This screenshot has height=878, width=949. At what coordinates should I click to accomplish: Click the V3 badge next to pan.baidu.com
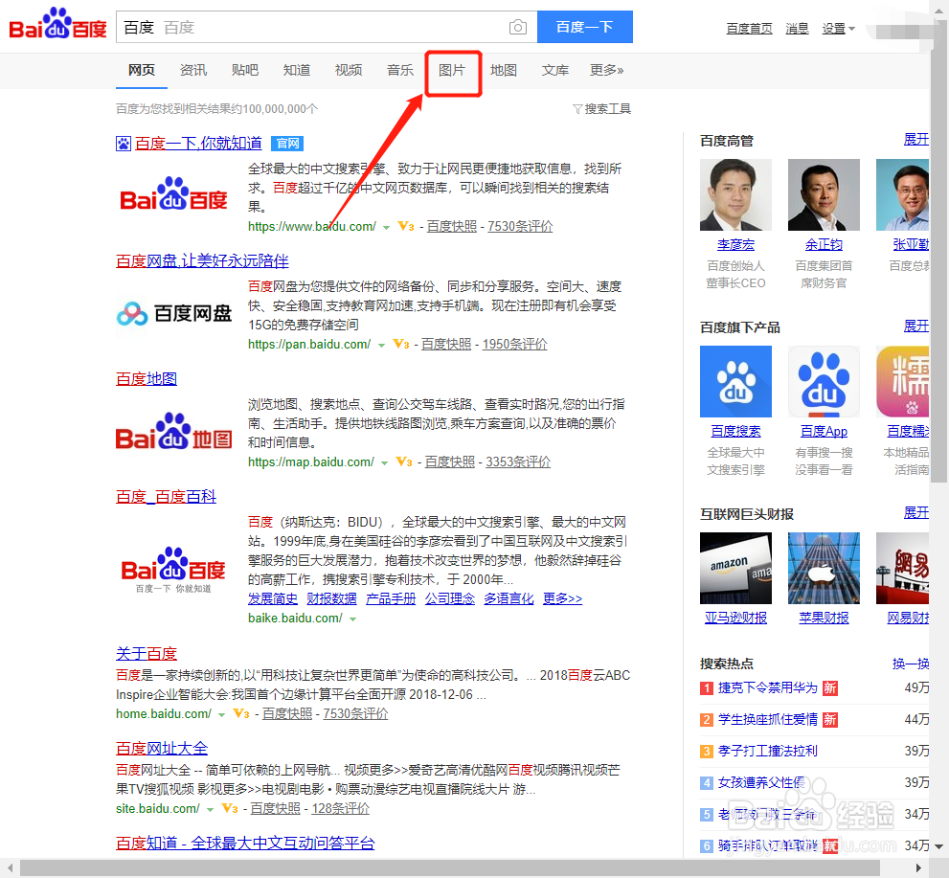[400, 345]
